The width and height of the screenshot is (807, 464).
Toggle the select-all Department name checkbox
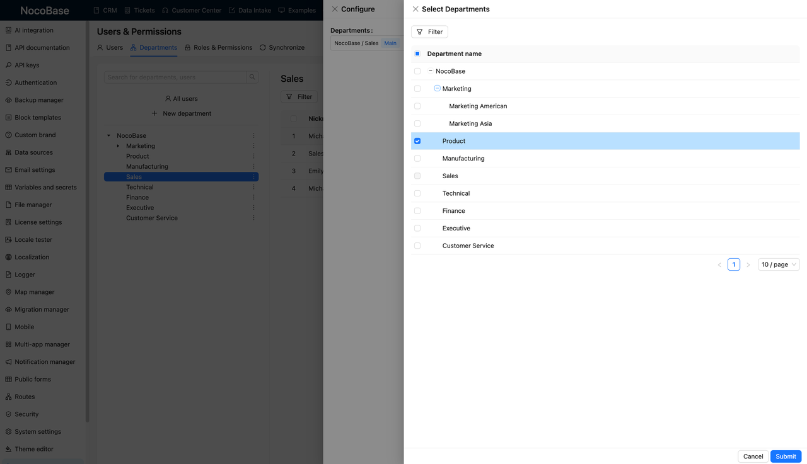click(417, 54)
